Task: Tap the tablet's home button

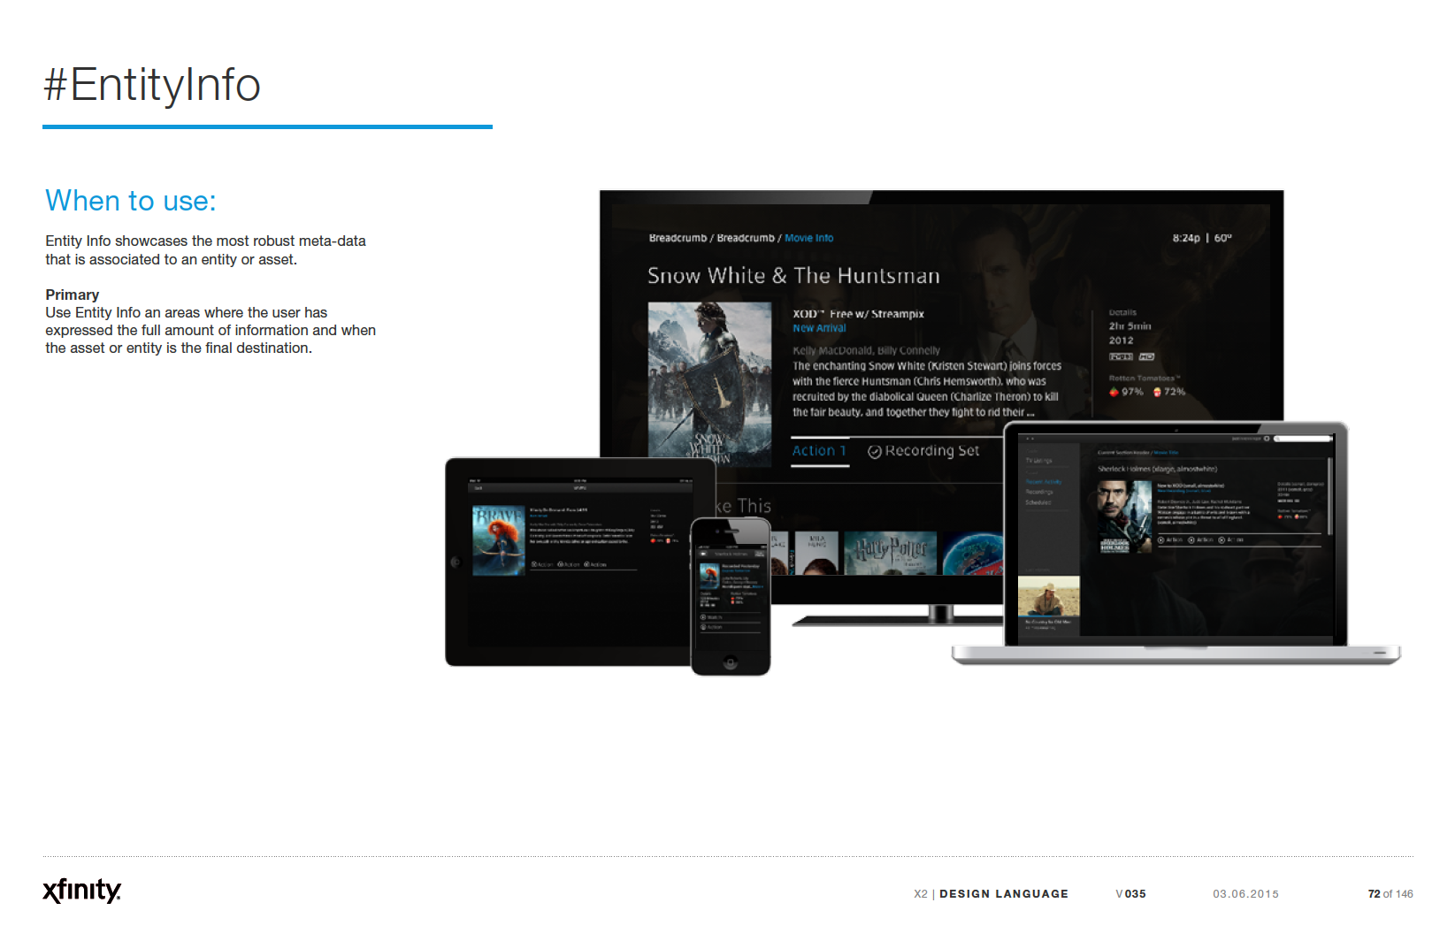Action: tap(456, 562)
